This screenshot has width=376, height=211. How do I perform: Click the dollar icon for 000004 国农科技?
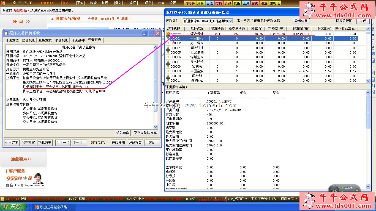click(168, 48)
